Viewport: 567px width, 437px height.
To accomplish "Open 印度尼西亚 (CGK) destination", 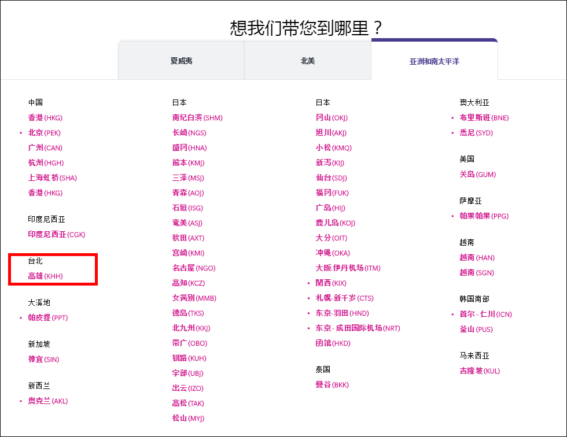I will (x=56, y=234).
